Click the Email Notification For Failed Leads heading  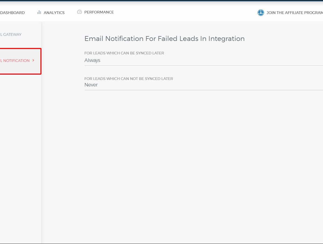tap(145, 39)
